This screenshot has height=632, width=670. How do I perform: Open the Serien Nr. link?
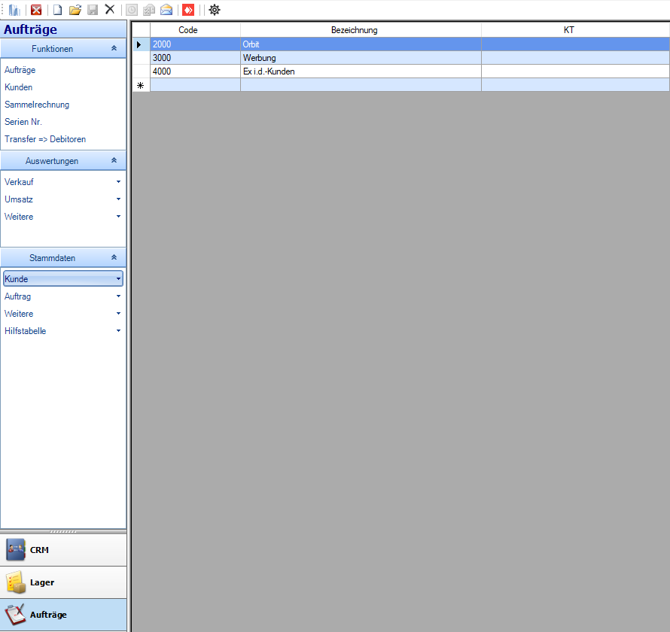point(23,122)
